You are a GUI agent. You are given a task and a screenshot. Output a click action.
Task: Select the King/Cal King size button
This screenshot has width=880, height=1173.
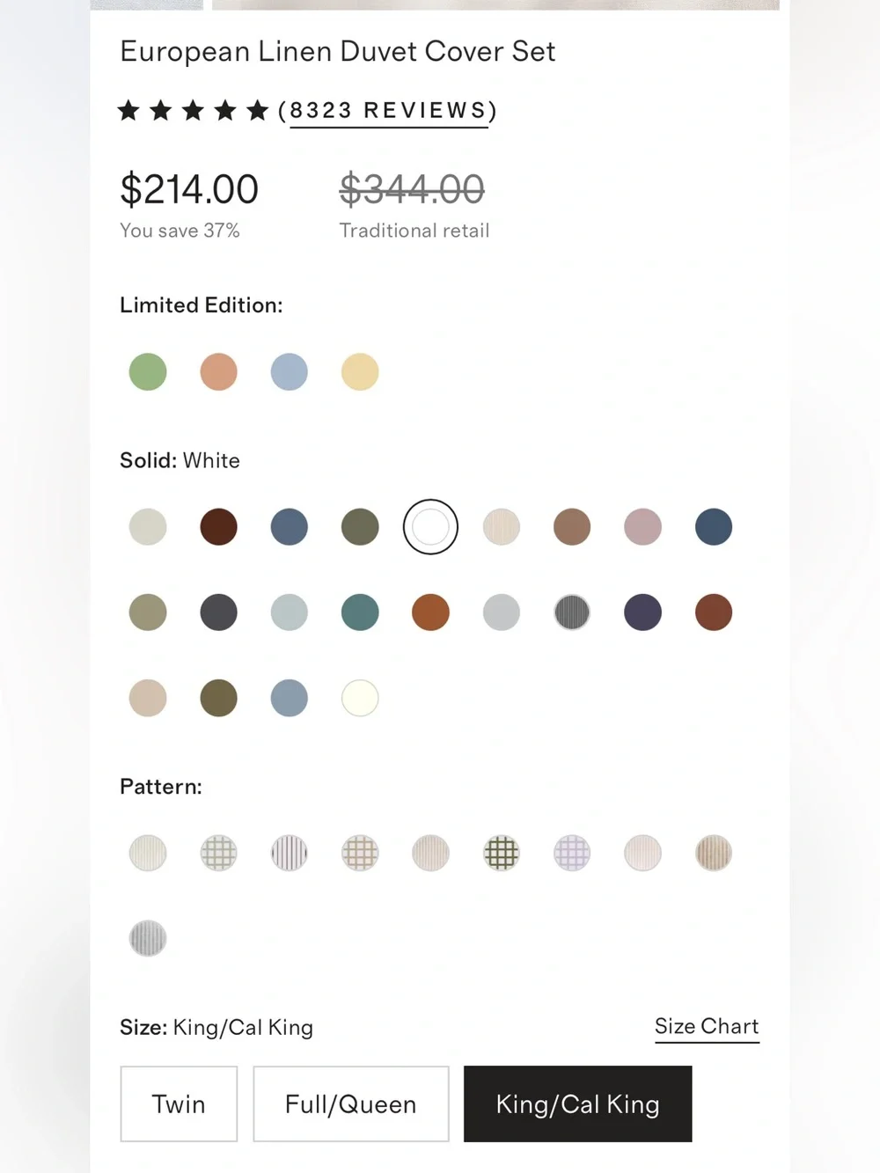pos(578,1103)
